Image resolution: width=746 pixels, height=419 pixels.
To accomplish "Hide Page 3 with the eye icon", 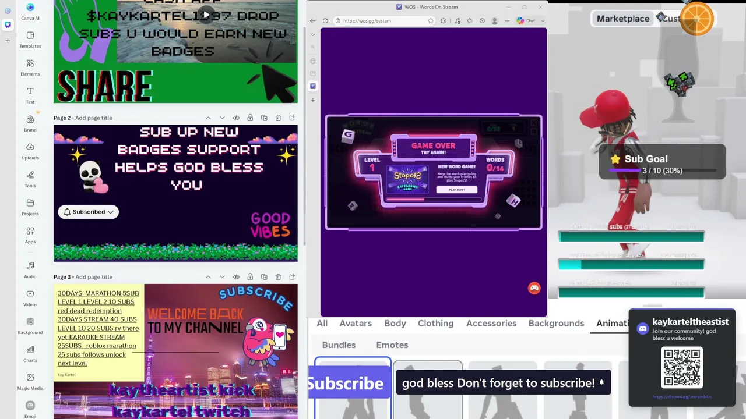I will click(236, 276).
